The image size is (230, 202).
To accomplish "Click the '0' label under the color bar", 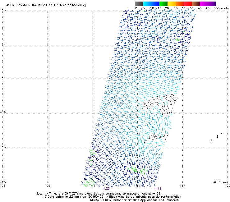I will (136, 8).
